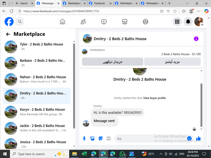
Task: Click the chat messages scrollbar
Action: pos(201,105)
